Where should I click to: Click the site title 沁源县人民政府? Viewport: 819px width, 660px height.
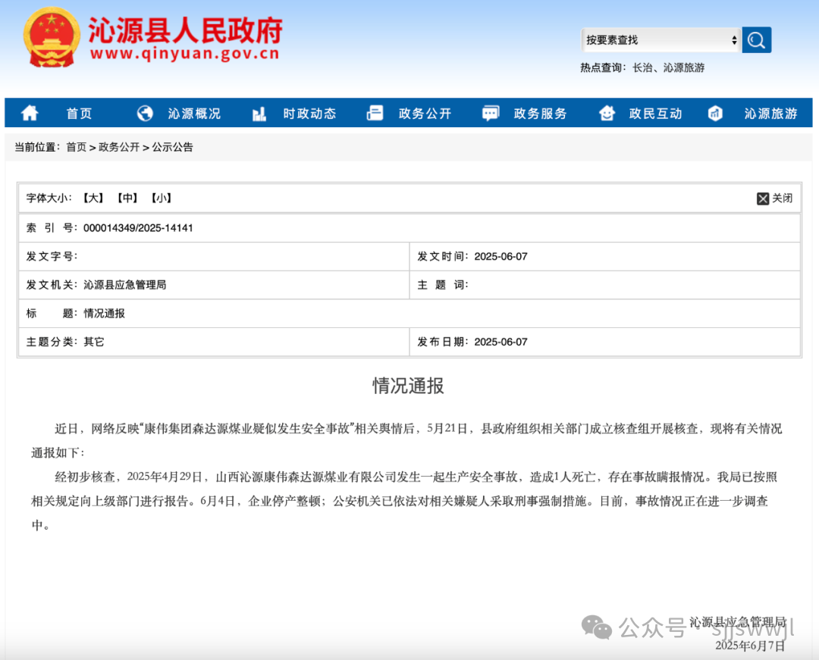(x=186, y=30)
